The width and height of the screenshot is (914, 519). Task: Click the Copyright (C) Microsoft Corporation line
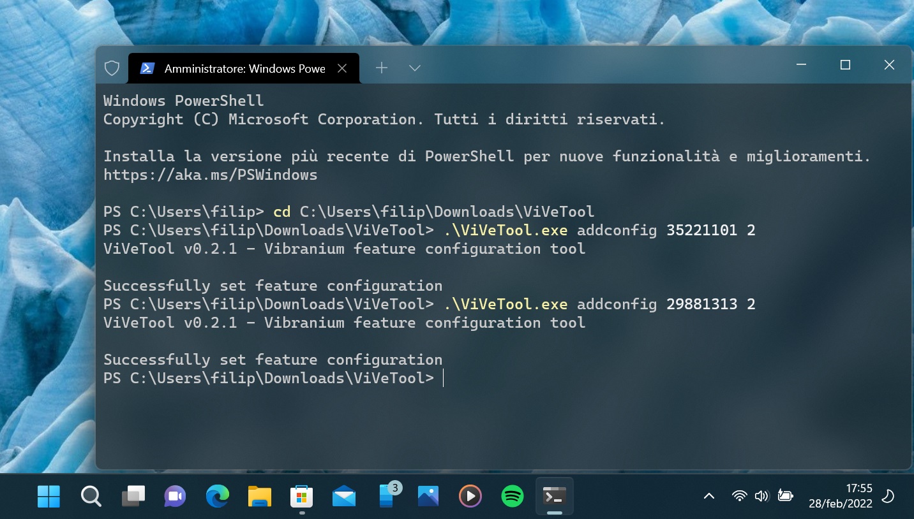pyautogui.click(x=384, y=119)
